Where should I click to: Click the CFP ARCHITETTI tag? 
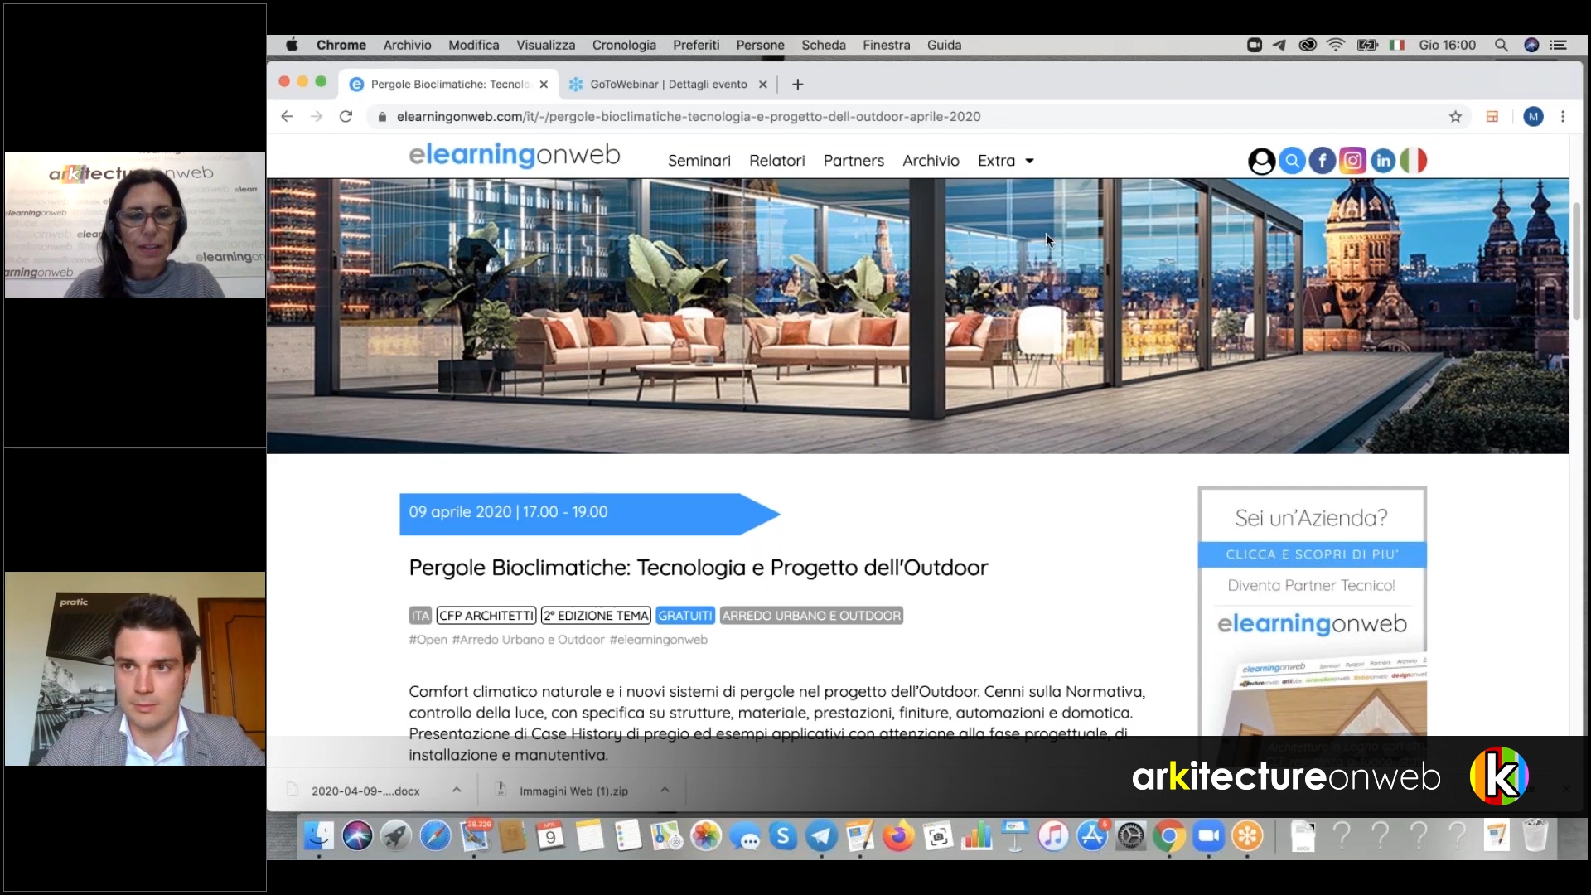486,616
